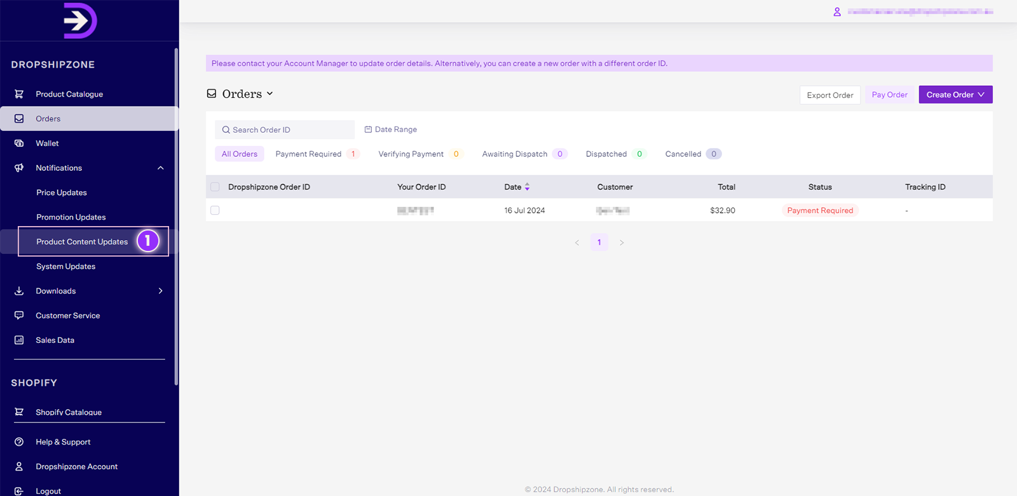Select the Verifying Payment tab
Image resolution: width=1017 pixels, height=496 pixels.
coord(420,154)
